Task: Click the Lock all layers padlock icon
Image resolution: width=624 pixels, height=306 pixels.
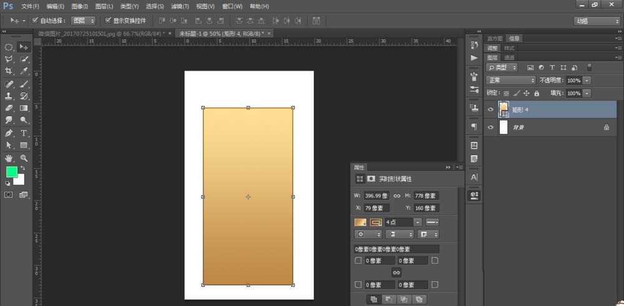Action: point(537,93)
